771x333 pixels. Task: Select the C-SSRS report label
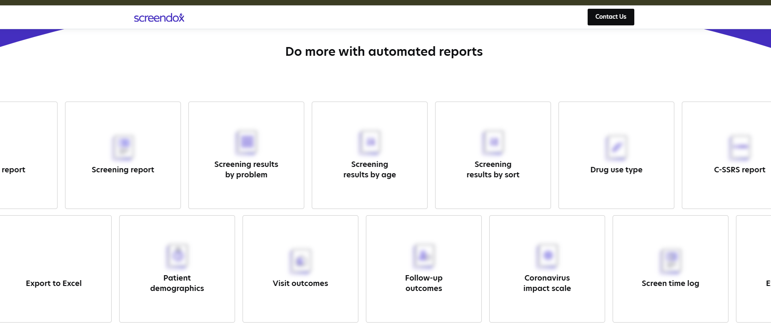pos(740,170)
